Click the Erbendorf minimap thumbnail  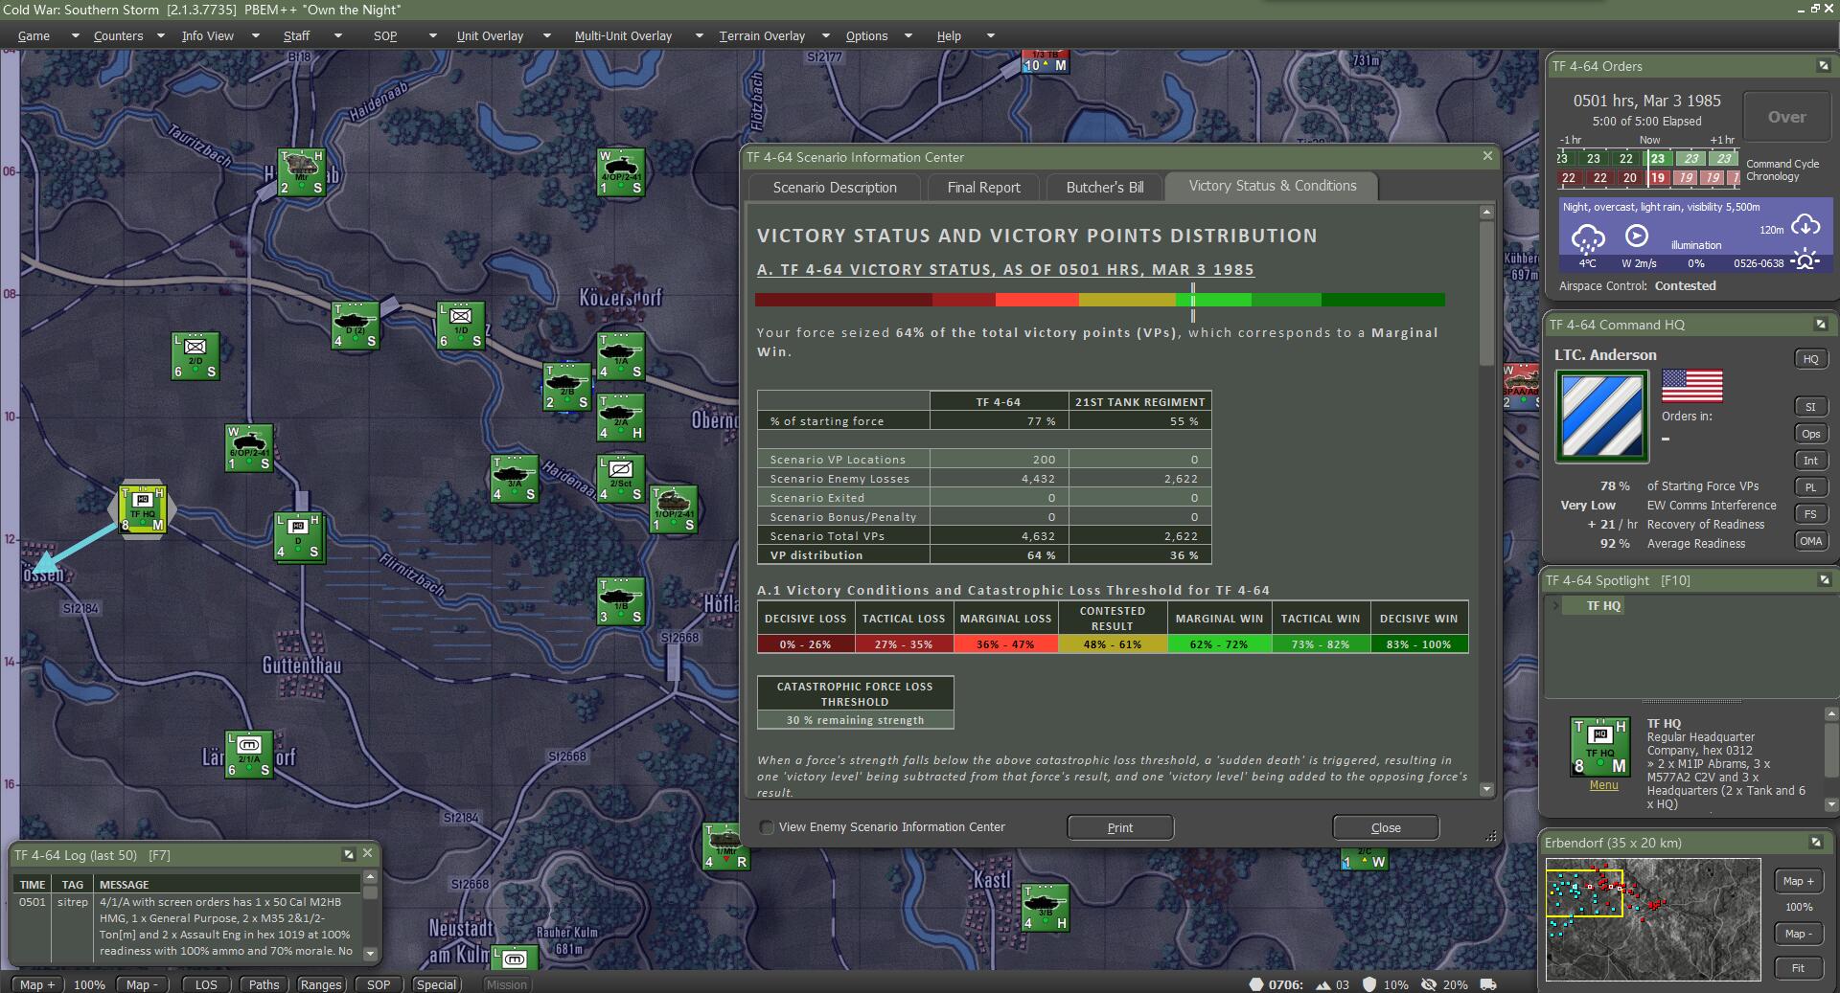[1652, 919]
